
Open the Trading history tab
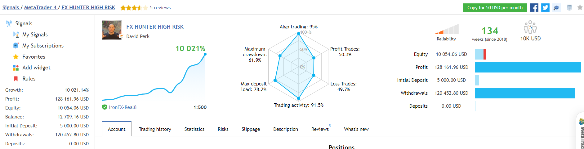tap(155, 129)
